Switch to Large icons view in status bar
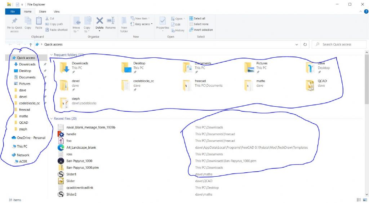This screenshot has width=369, height=203. point(365,200)
